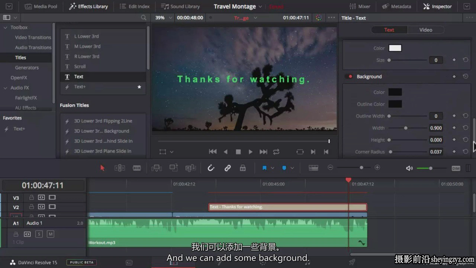
Task: Click the white stroke Color swatch
Action: 395,48
